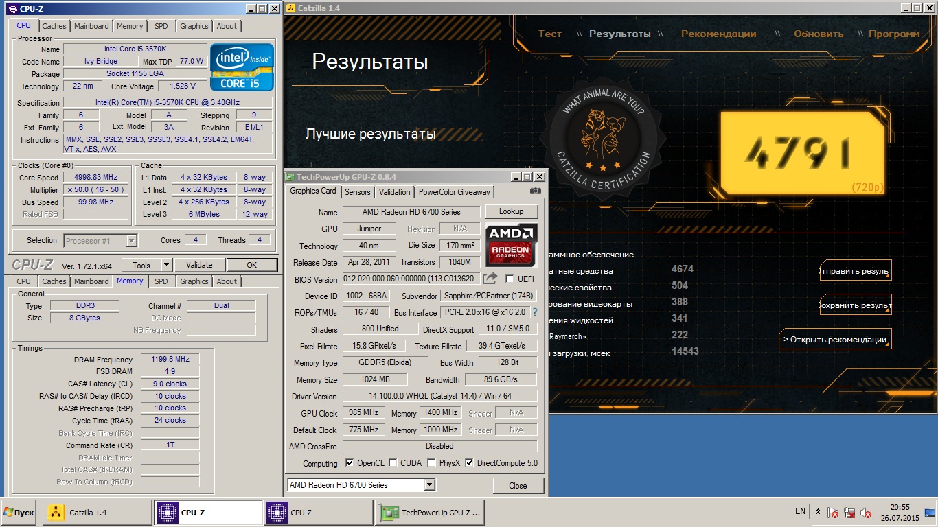The image size is (938, 527).
Task: Click the Сохранить результ button in Catzilla
Action: (856, 305)
